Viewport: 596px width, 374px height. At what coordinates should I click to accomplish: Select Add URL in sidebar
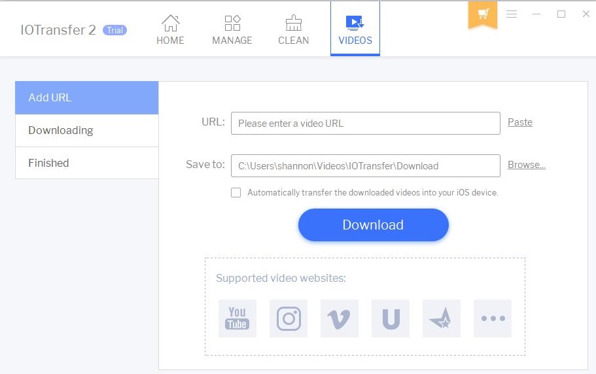tap(86, 97)
